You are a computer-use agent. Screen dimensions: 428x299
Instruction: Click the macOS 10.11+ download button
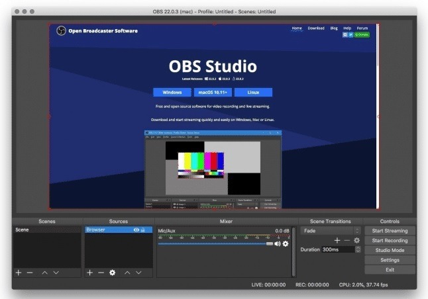[213, 93]
